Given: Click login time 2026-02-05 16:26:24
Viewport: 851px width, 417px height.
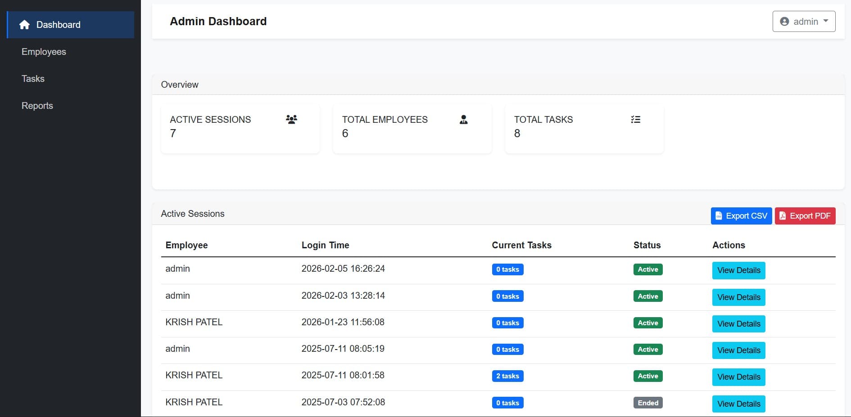Looking at the screenshot, I should coord(343,269).
